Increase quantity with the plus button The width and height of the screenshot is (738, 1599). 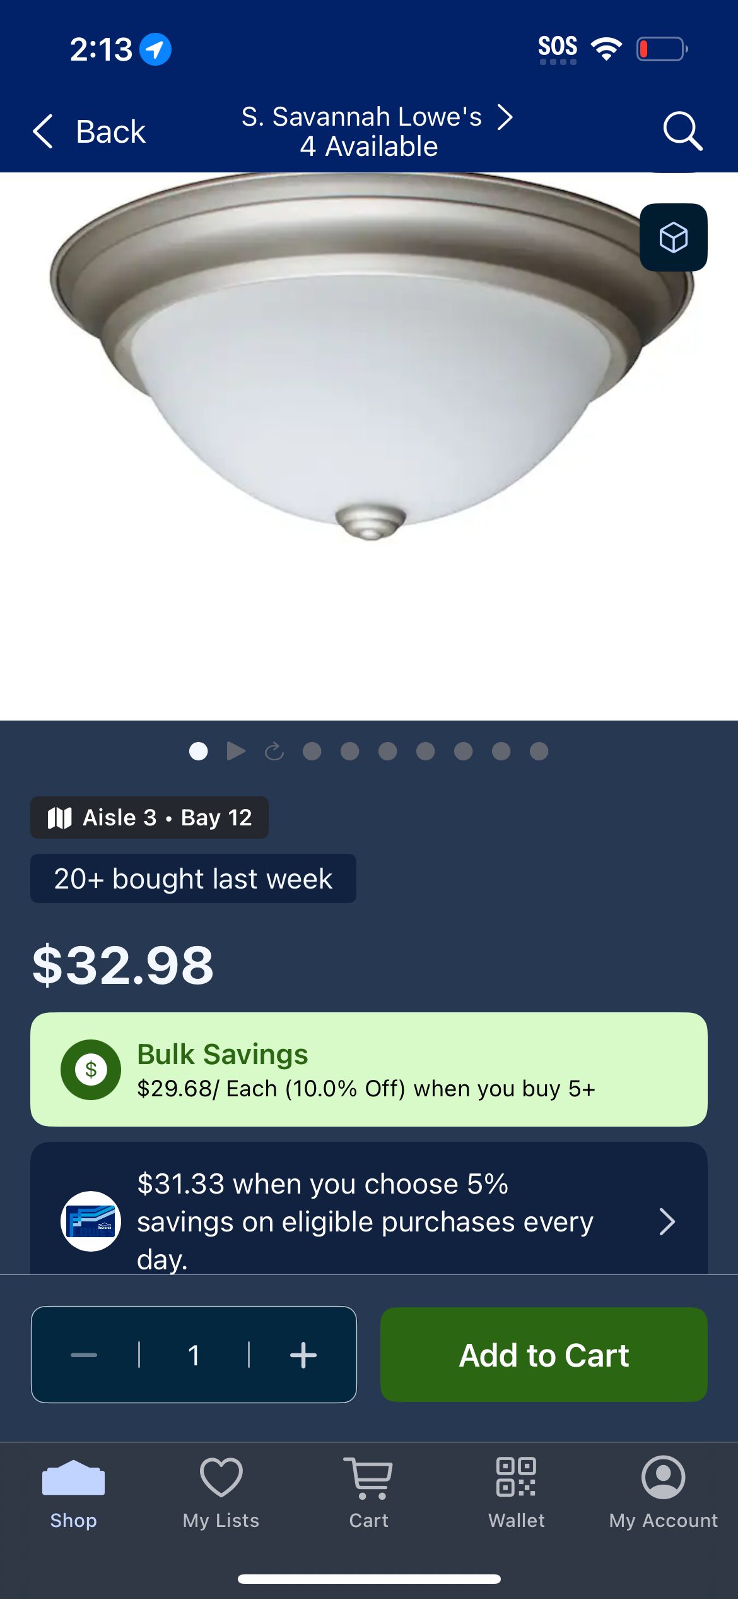click(303, 1355)
